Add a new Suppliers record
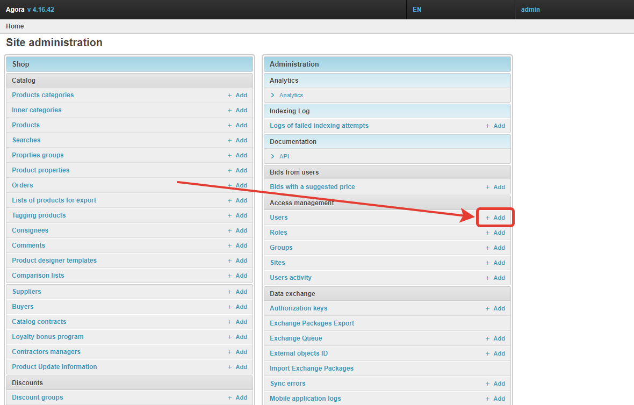 [237, 292]
